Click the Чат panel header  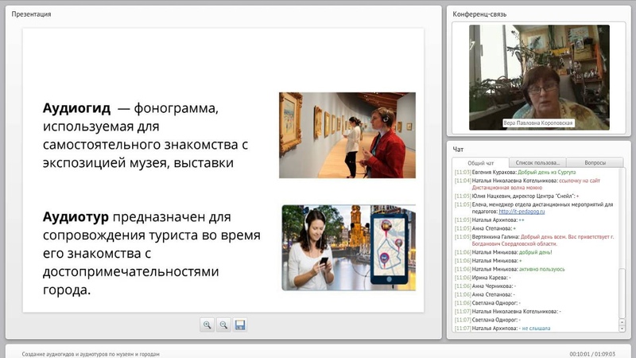coord(458,149)
